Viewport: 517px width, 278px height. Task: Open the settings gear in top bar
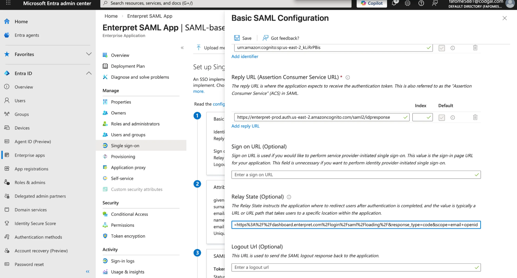408,3
